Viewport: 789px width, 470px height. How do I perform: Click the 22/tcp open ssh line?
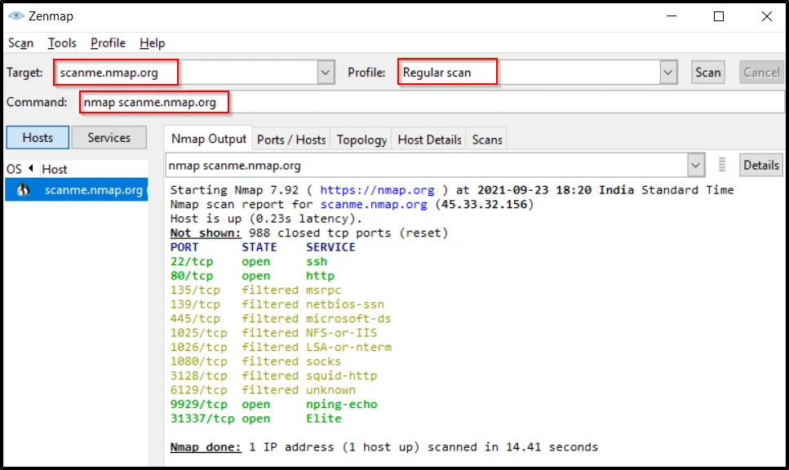249,262
